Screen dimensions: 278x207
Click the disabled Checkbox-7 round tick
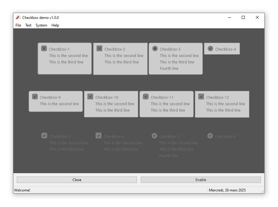coord(154,136)
